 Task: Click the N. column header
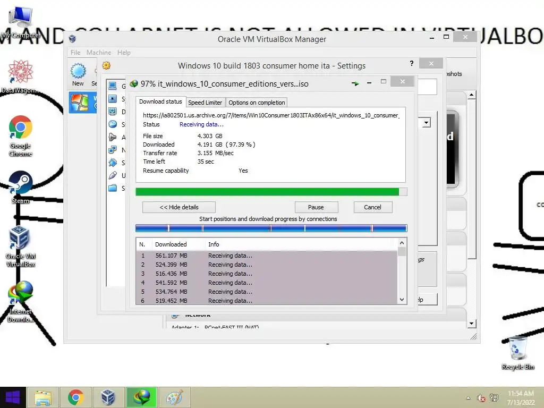[x=144, y=244]
